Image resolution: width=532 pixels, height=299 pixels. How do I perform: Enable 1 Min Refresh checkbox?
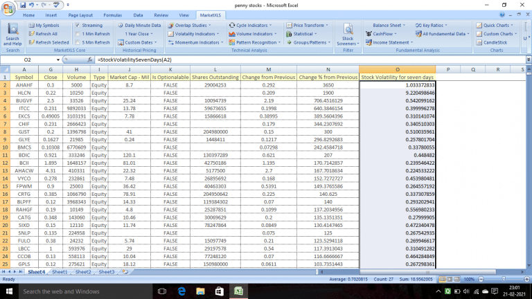(78, 34)
